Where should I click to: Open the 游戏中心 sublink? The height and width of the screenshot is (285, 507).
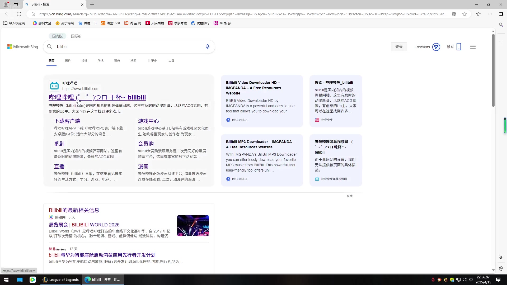pyautogui.click(x=148, y=121)
